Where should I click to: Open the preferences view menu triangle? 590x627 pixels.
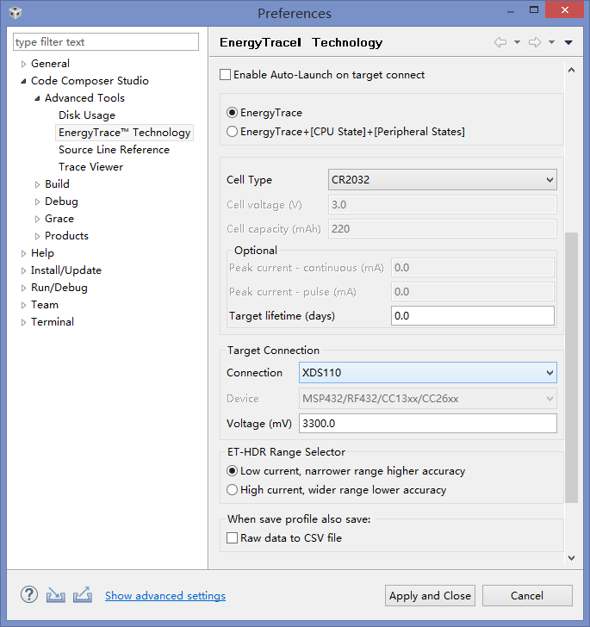[568, 42]
